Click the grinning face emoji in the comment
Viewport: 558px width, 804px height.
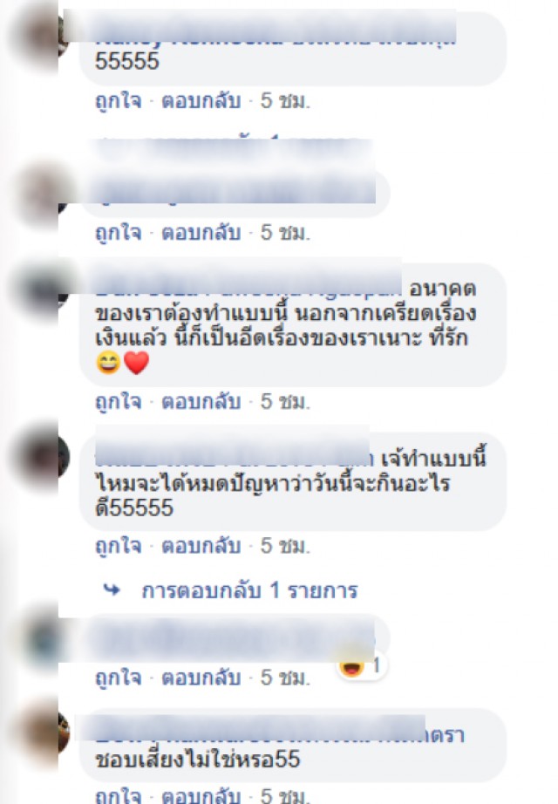click(x=108, y=363)
